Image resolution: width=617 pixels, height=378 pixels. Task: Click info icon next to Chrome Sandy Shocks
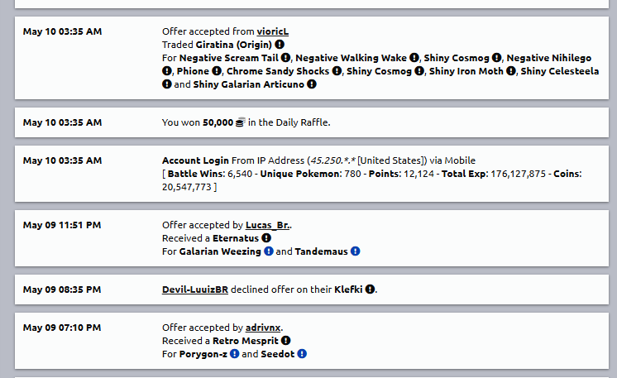337,71
